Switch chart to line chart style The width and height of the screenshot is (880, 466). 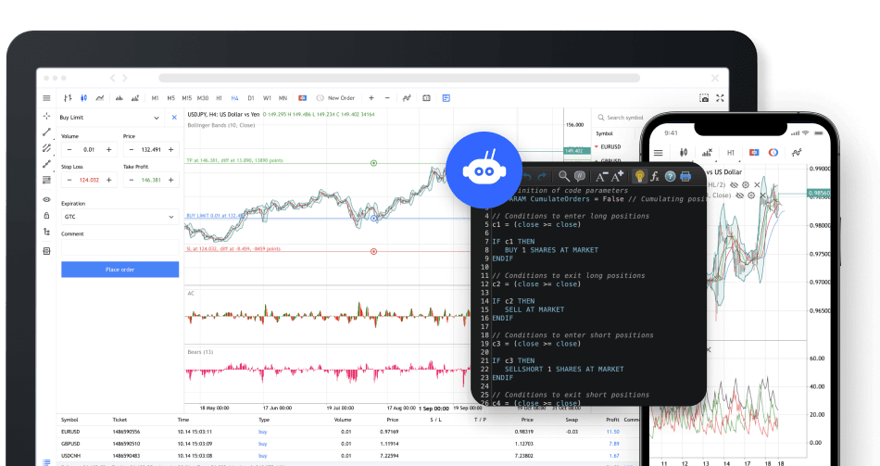[100, 98]
